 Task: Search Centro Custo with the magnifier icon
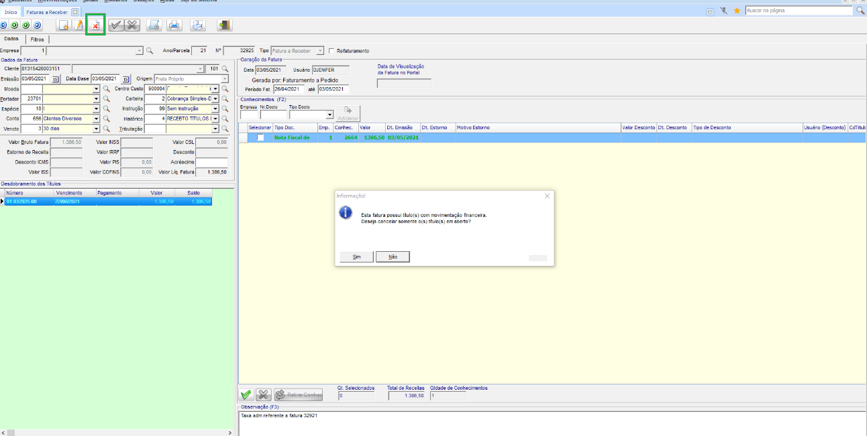tap(225, 89)
